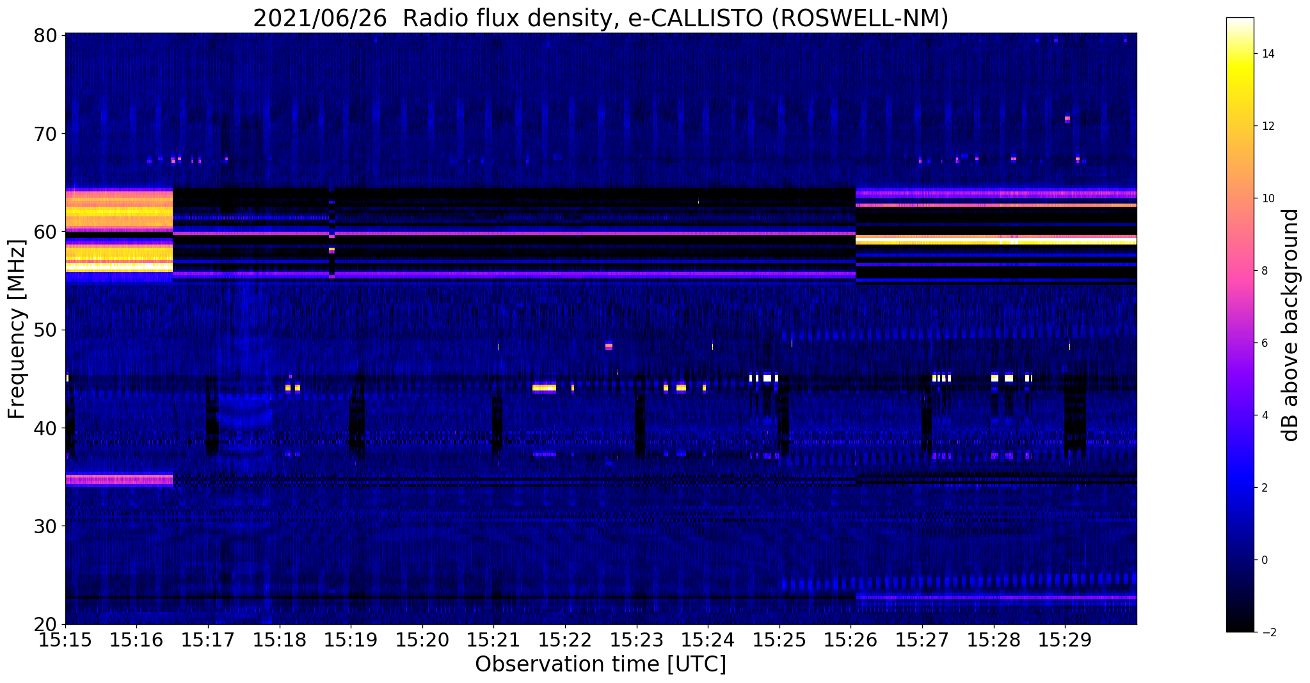Click the "Observation time [UTC]" axis label
The width and height of the screenshot is (1310, 683).
click(x=600, y=664)
